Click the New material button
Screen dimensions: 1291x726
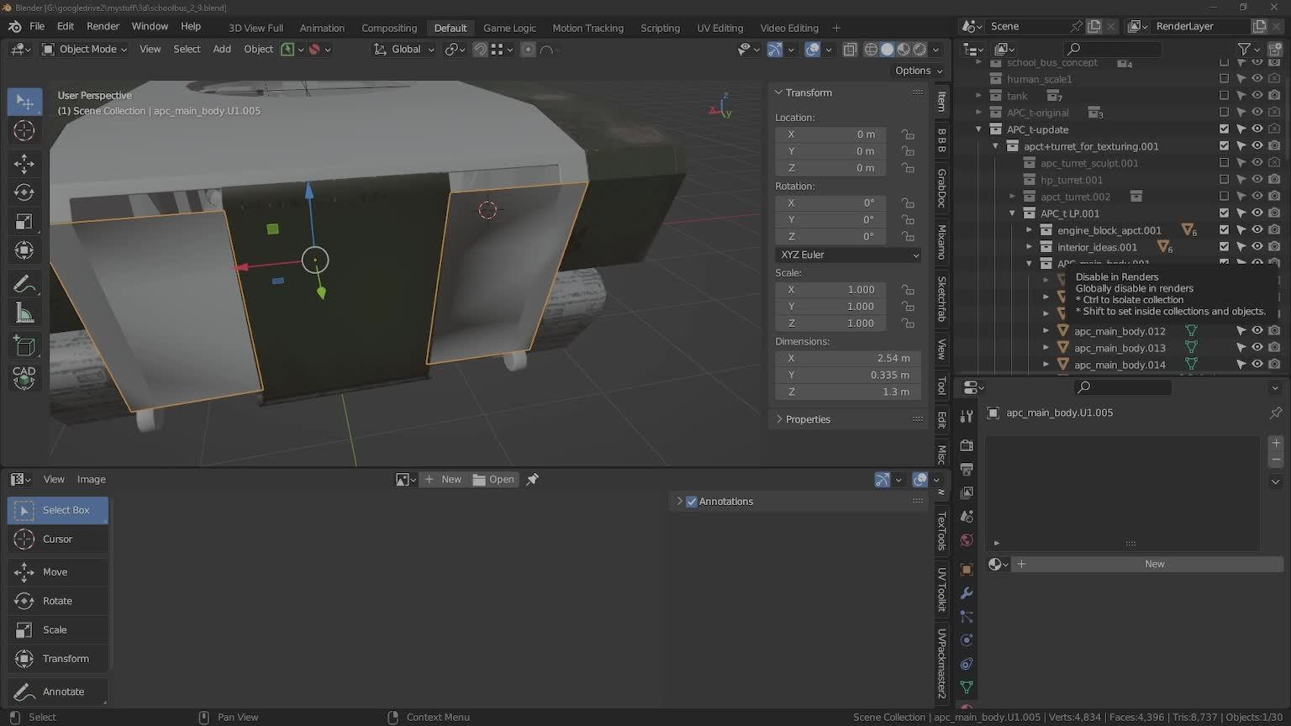[1153, 565]
